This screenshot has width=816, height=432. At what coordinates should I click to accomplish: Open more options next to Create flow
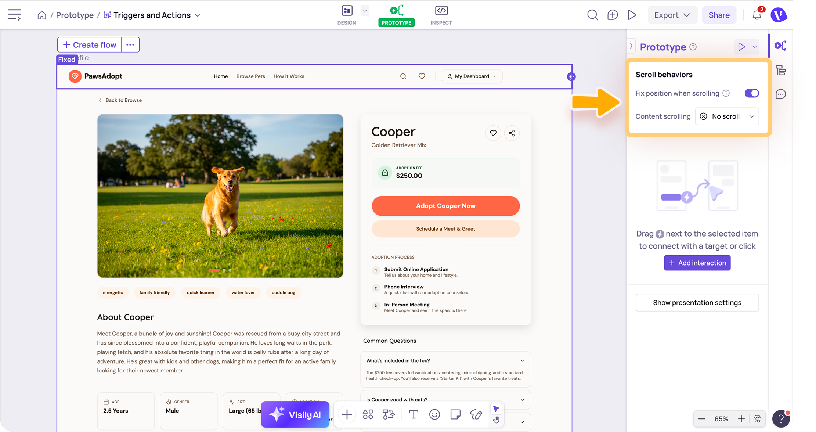tap(130, 45)
